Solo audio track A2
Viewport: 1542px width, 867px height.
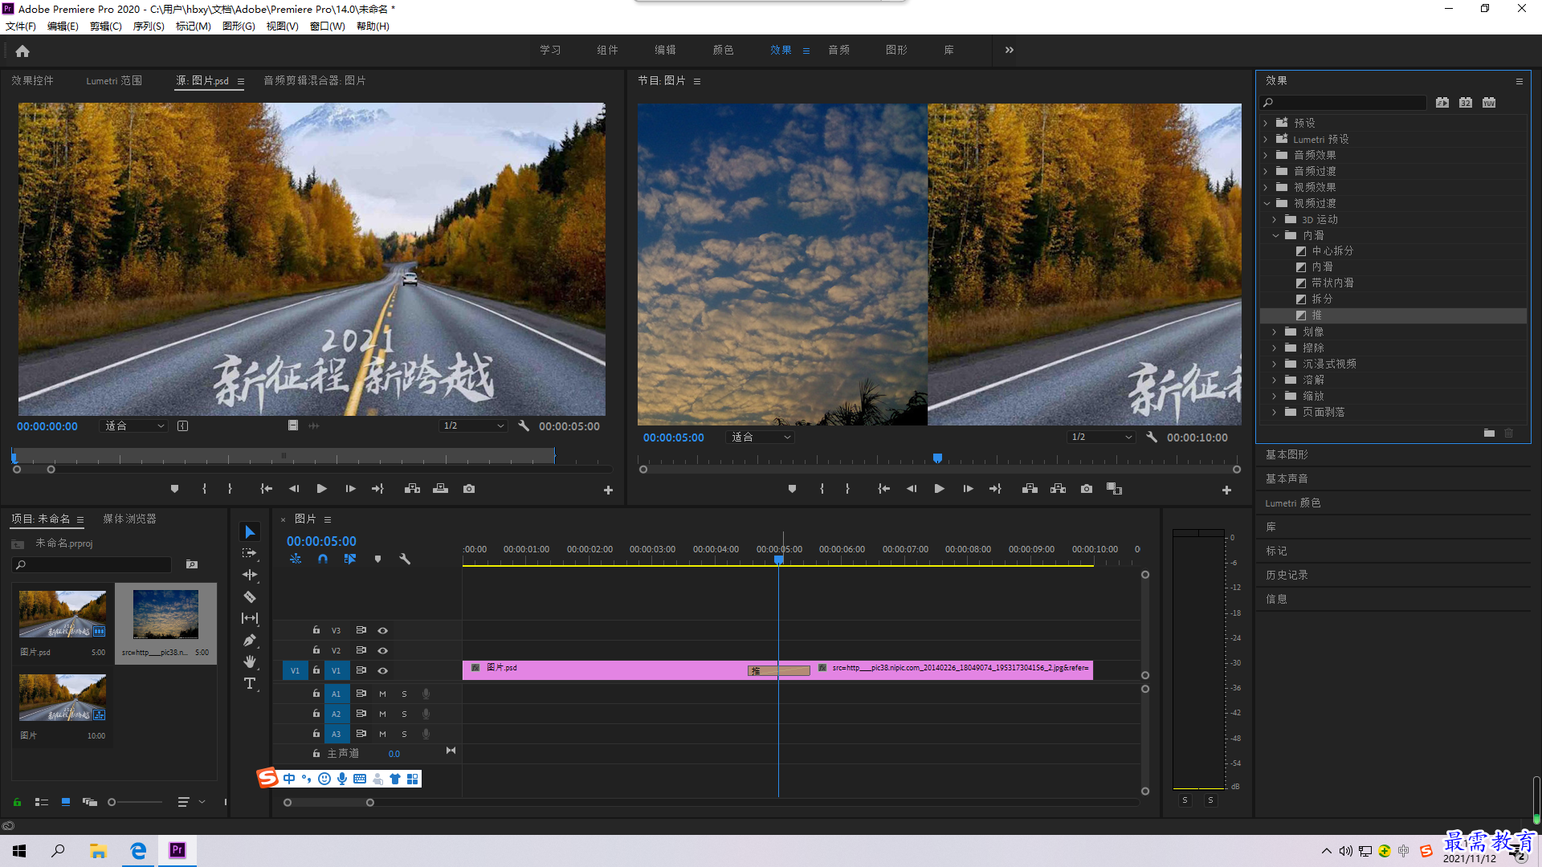pos(404,714)
